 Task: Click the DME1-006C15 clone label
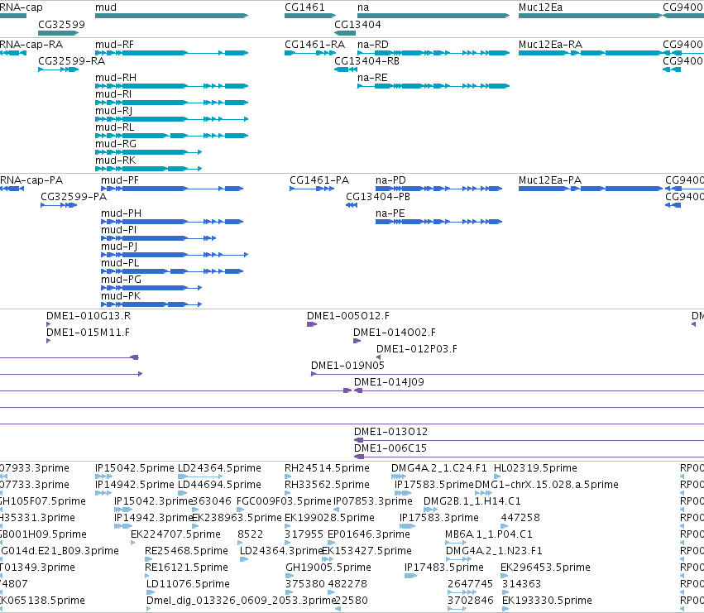coord(390,448)
